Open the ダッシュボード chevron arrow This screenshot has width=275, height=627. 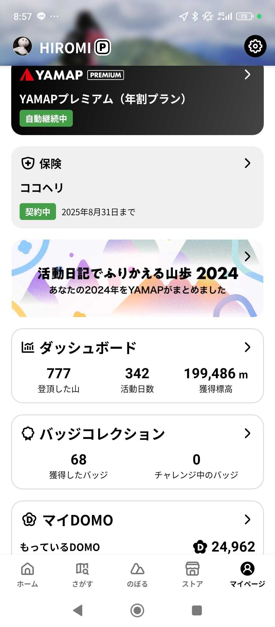tap(247, 347)
